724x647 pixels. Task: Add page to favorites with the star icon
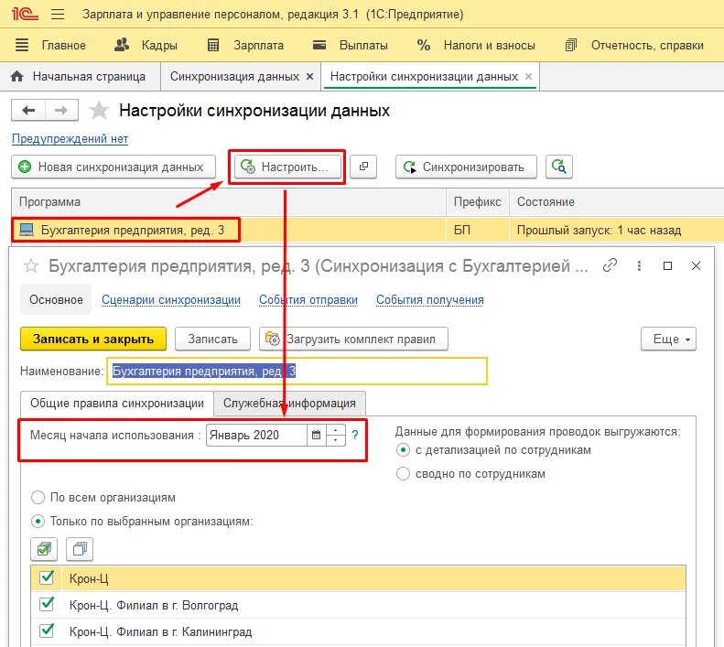coord(99,111)
